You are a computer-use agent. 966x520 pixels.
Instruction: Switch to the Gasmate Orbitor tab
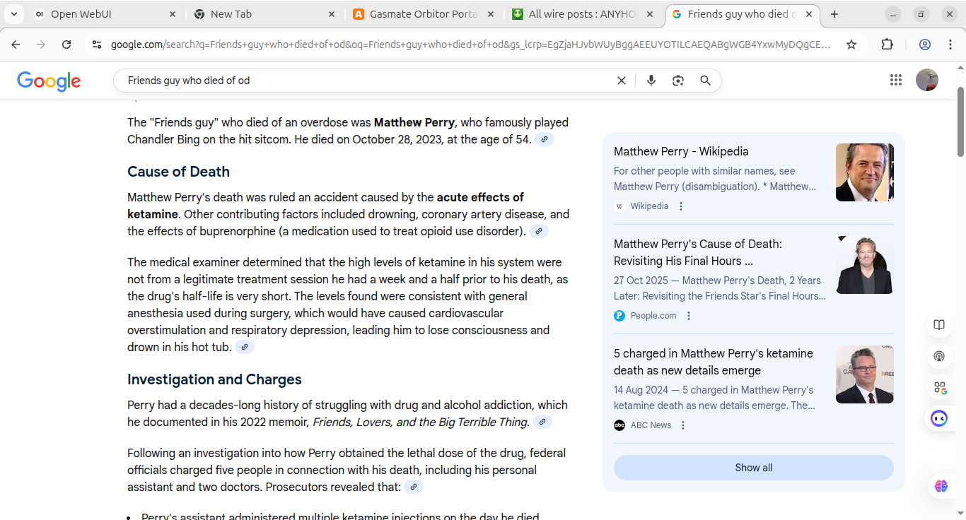pos(424,14)
